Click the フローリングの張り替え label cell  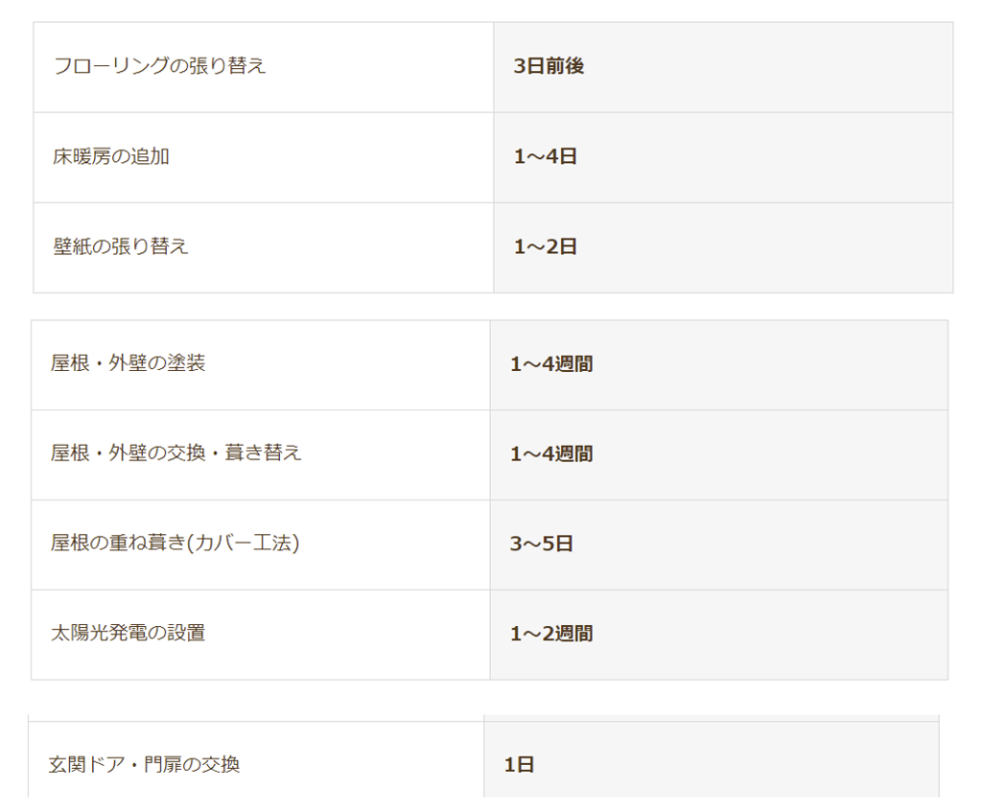click(160, 67)
